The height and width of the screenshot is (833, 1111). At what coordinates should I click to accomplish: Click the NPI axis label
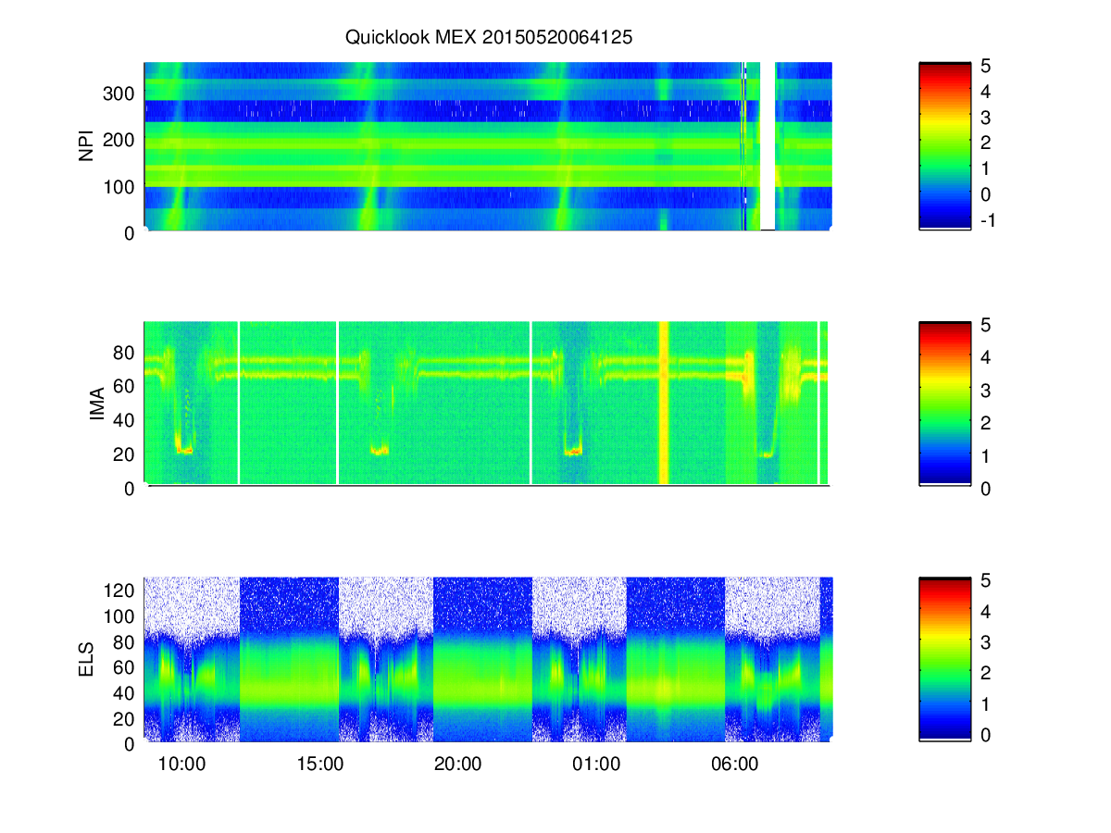(87, 146)
